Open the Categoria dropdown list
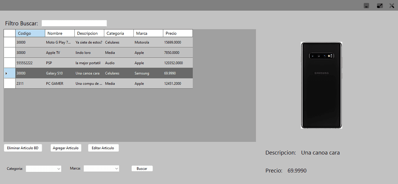The width and height of the screenshot is (398, 184). tap(43, 169)
